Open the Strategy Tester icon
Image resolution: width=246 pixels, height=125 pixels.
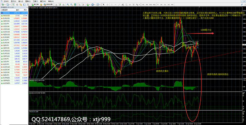(x=28, y=5)
